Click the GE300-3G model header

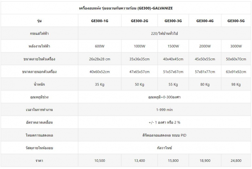click(x=173, y=21)
